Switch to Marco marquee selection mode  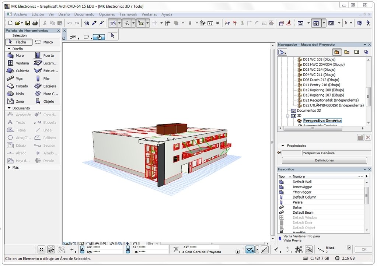pos(46,42)
